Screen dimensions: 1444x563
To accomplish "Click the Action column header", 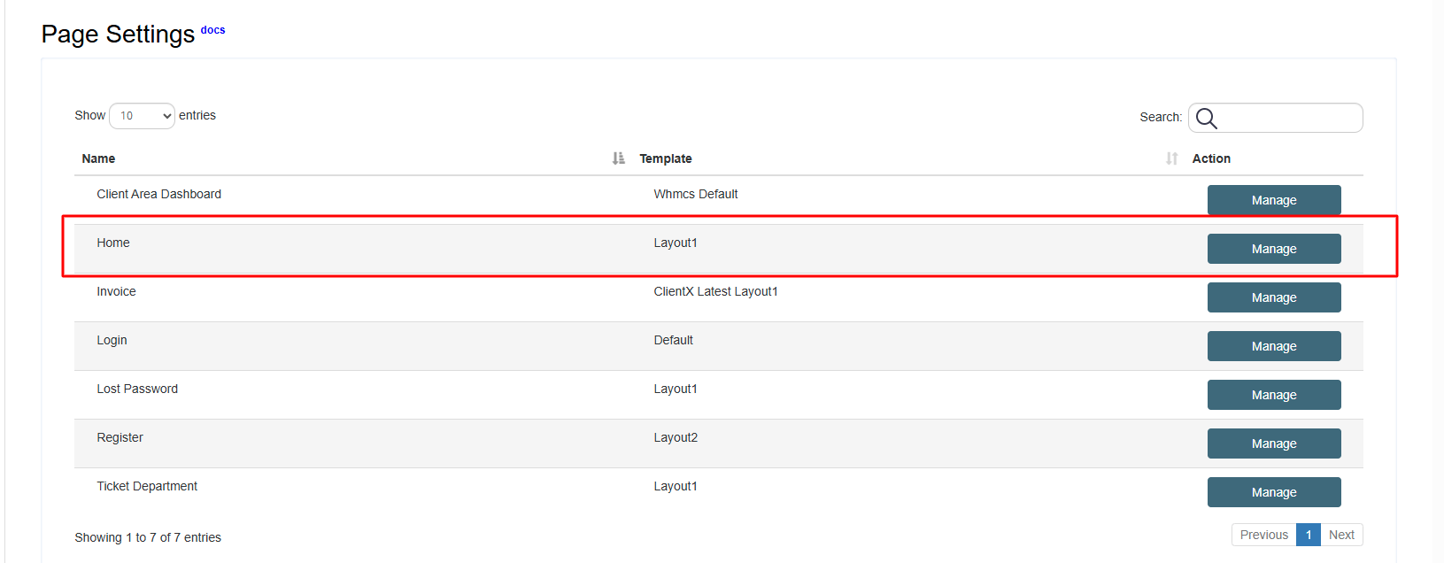I will click(x=1211, y=158).
